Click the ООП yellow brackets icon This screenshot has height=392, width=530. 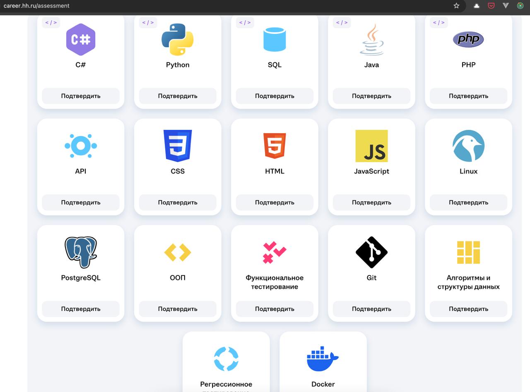[178, 252]
